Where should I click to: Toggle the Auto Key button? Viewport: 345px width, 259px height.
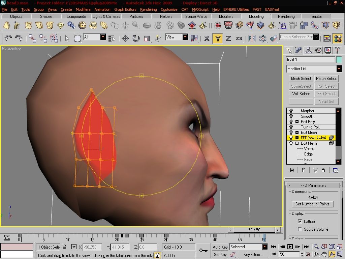coord(220,247)
